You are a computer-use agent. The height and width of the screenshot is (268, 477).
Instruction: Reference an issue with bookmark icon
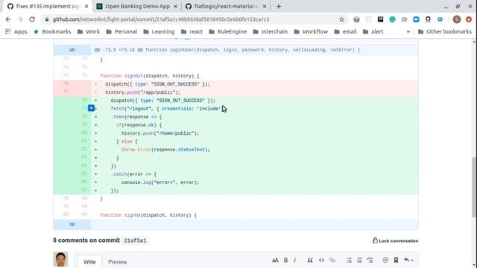coord(396,260)
